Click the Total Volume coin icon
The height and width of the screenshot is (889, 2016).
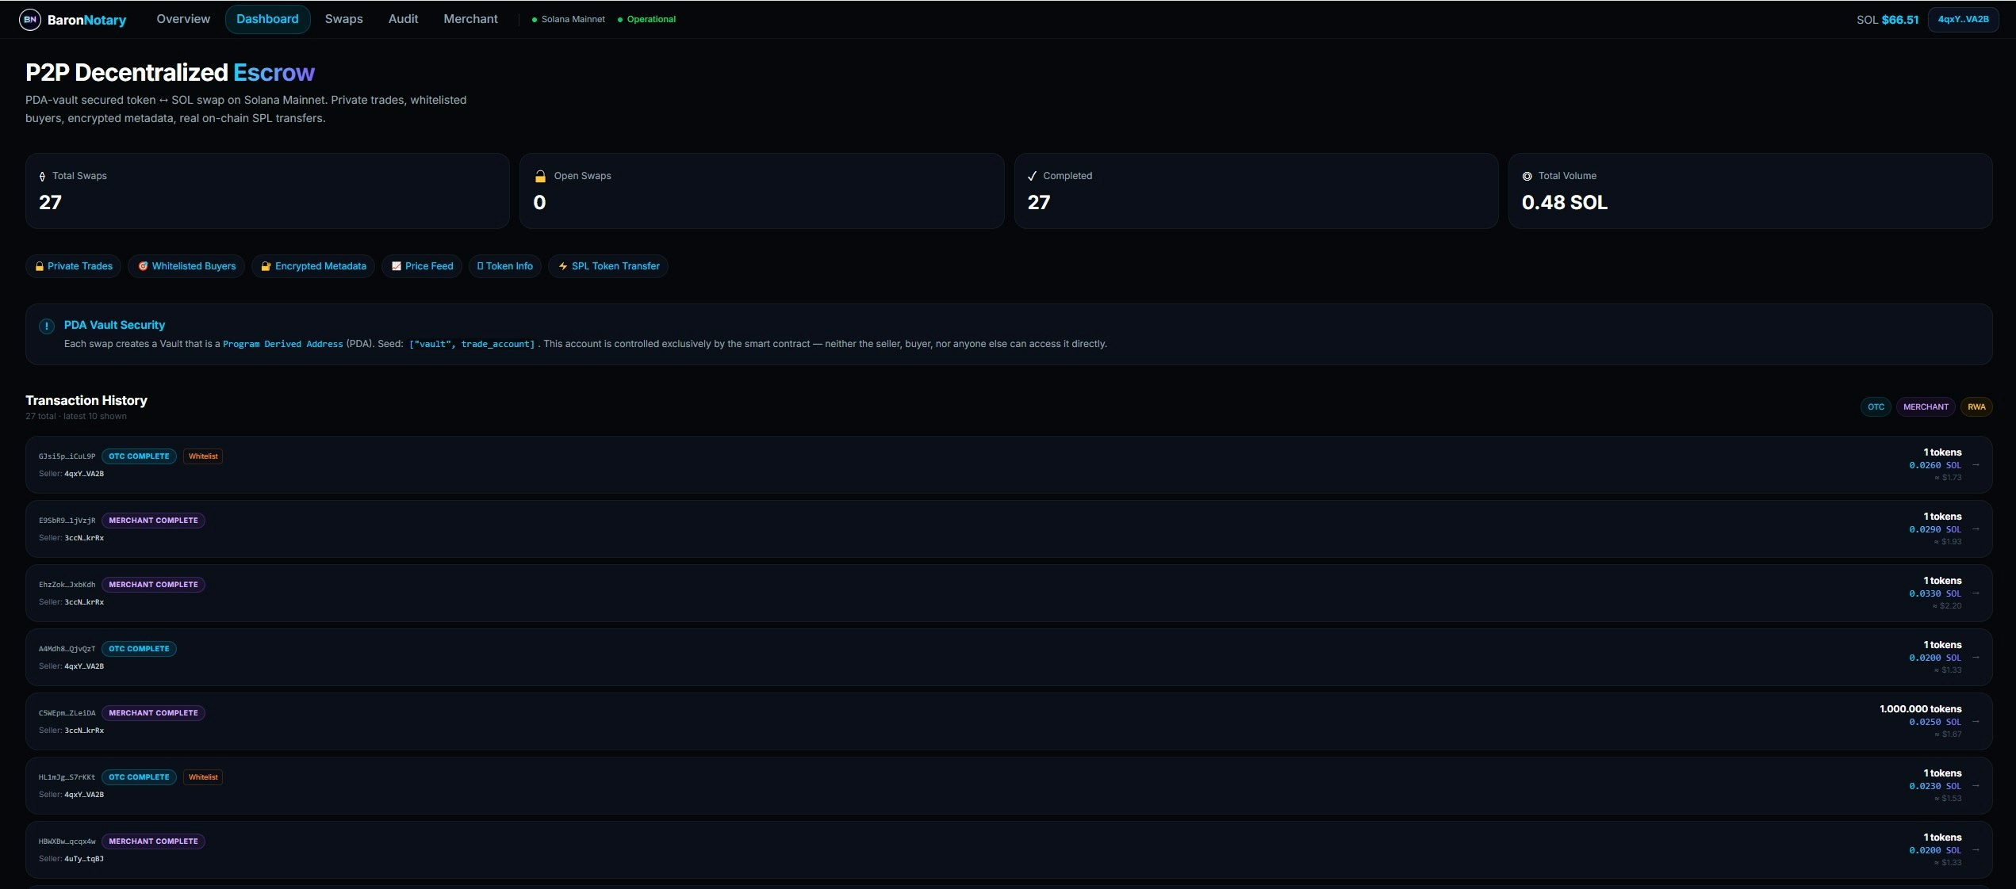coord(1527,176)
